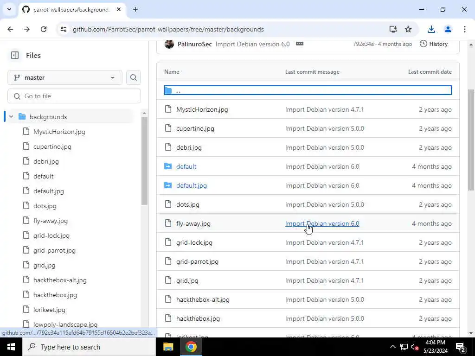
Task: Open tab search dropdown arrow
Action: point(9,9)
